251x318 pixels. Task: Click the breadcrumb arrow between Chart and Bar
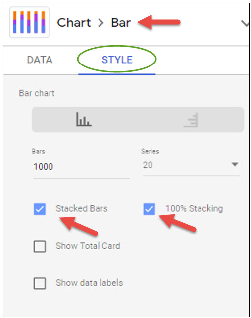[x=101, y=23]
